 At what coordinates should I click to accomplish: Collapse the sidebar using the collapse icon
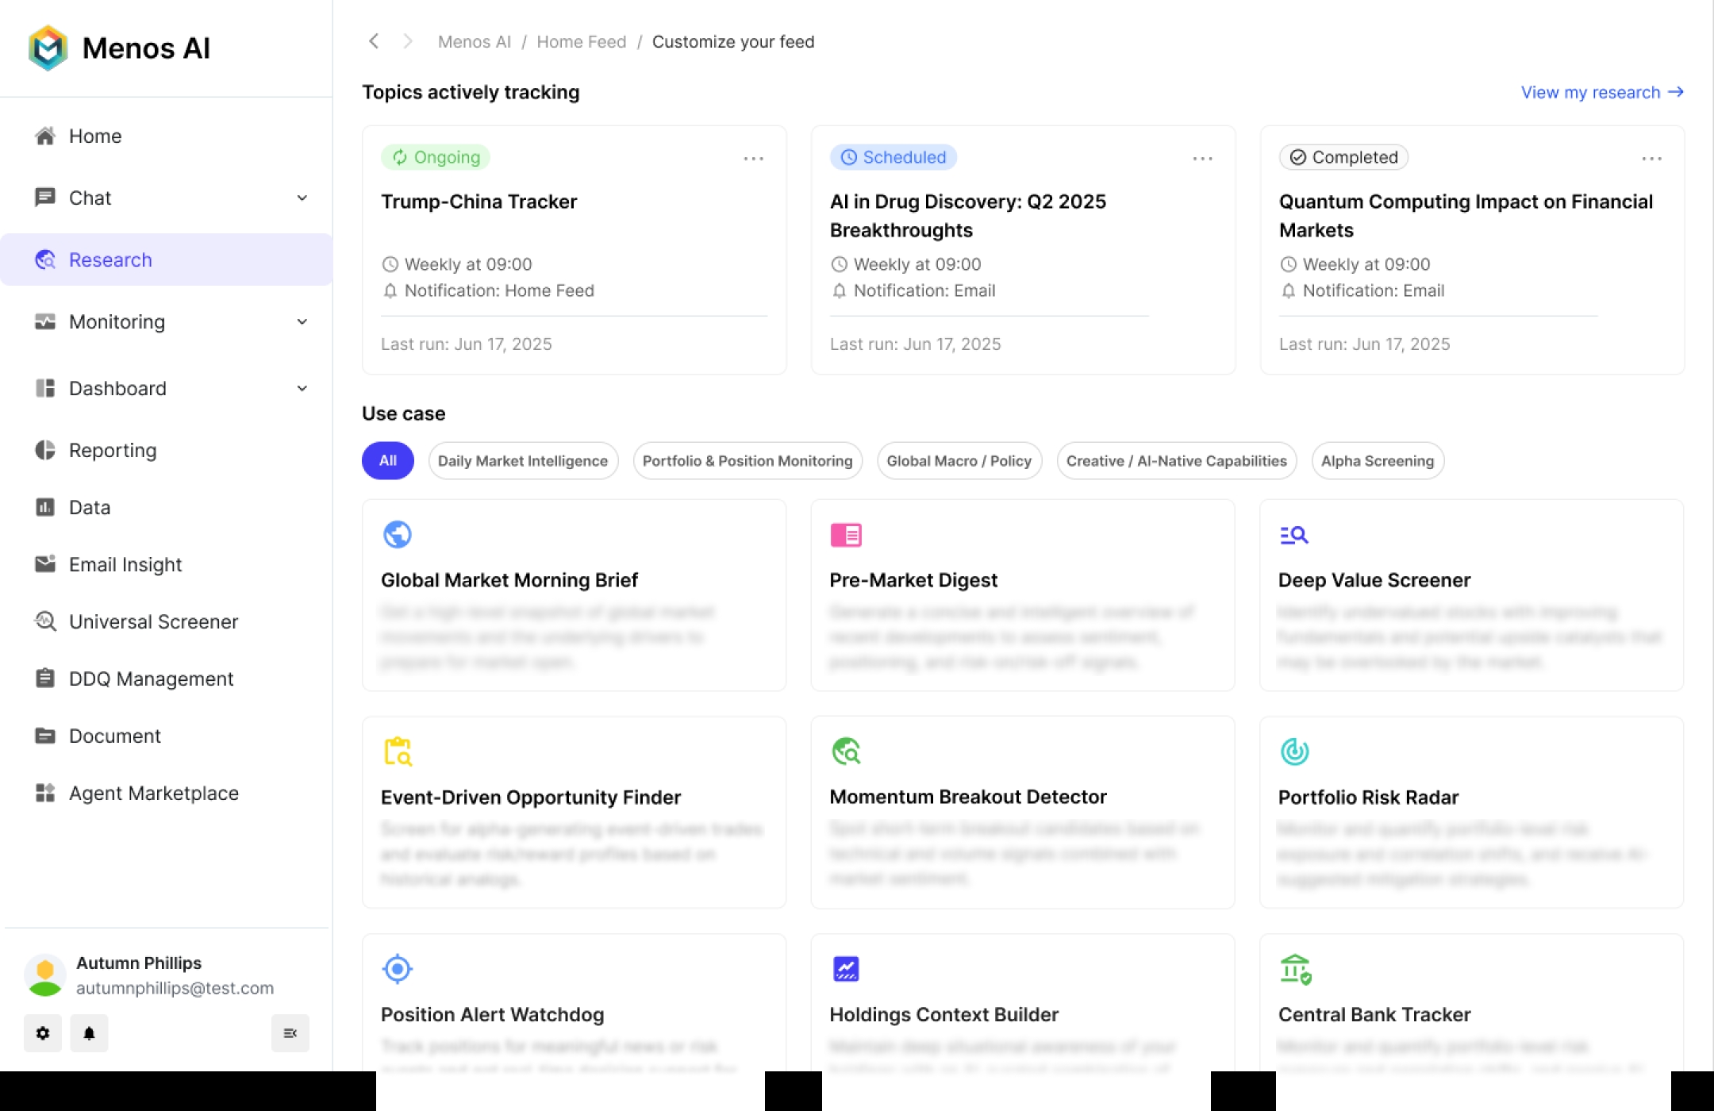click(290, 1033)
